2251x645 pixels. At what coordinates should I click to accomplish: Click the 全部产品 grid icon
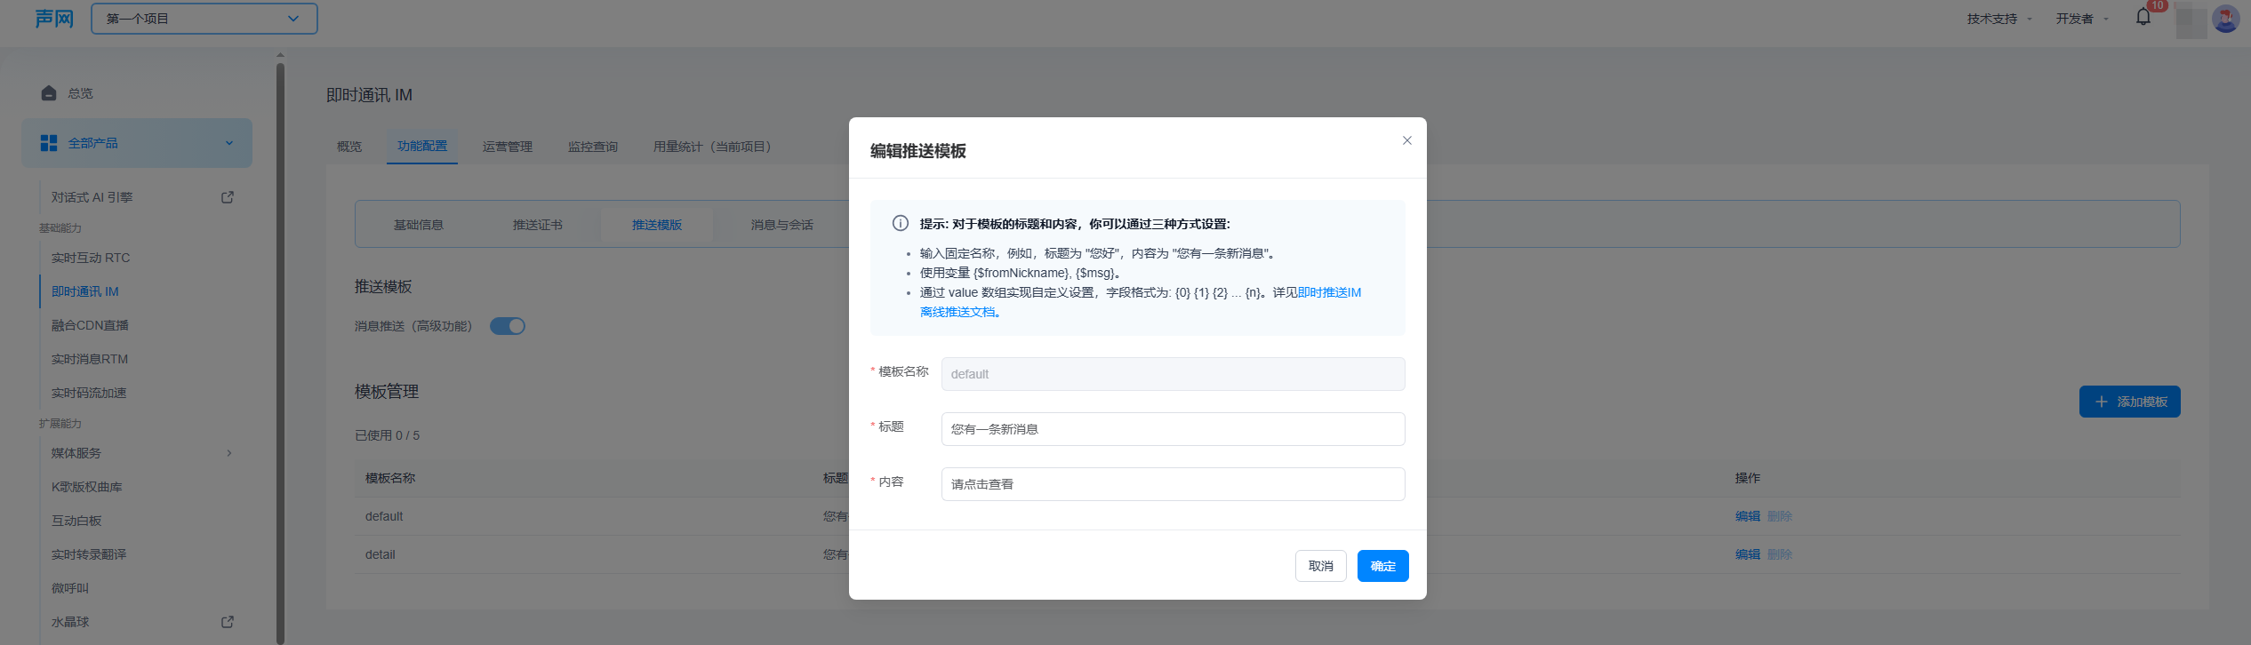click(x=49, y=143)
